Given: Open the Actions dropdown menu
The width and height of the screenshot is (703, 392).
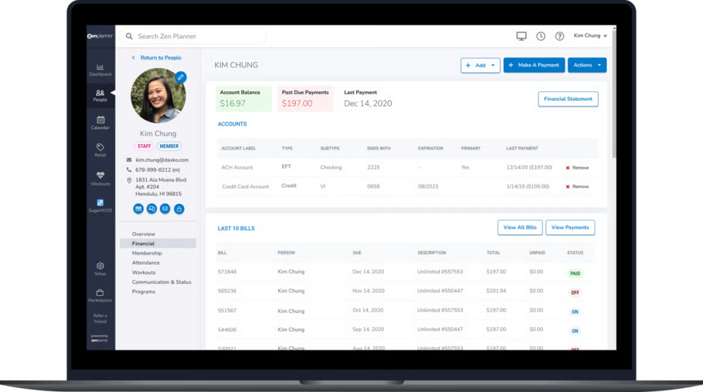Looking at the screenshot, I should (587, 65).
